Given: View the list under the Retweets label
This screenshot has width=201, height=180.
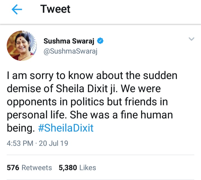Looking at the screenshot, I should 37,167.
